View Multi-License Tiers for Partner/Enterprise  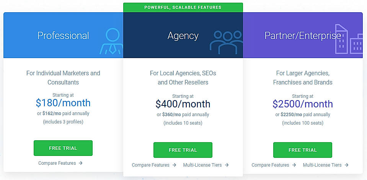tap(322, 165)
